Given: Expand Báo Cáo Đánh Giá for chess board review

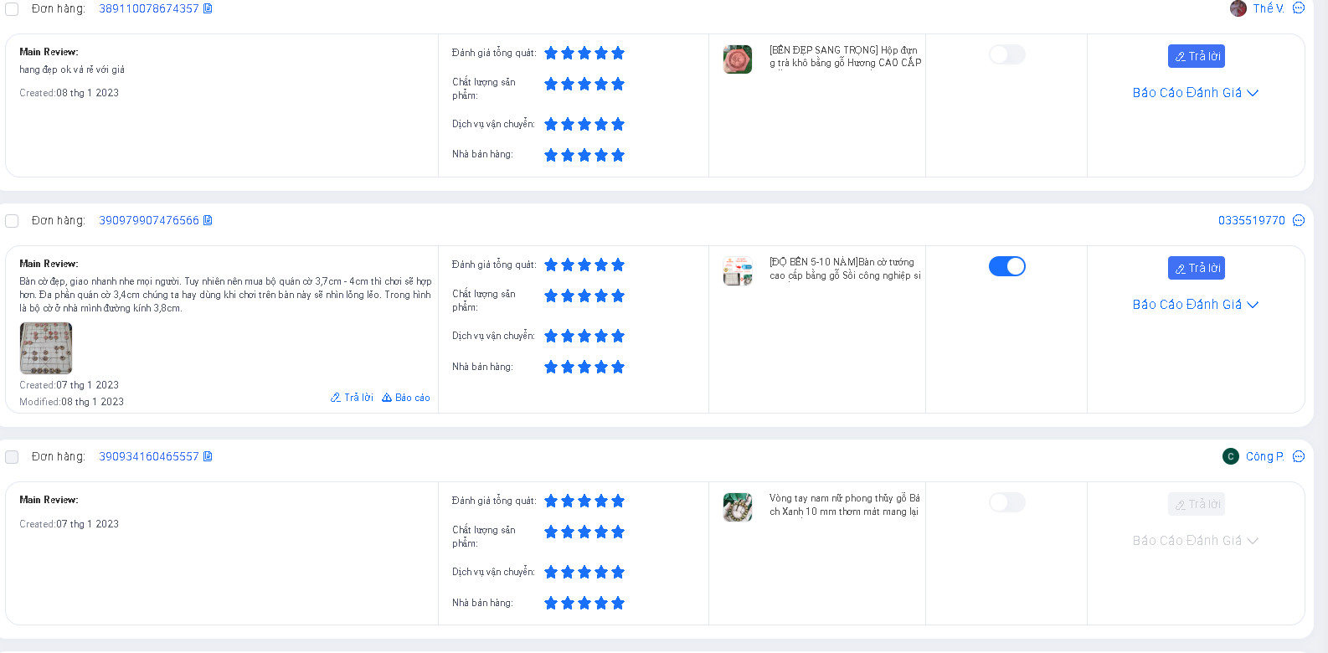Looking at the screenshot, I should (x=1195, y=305).
